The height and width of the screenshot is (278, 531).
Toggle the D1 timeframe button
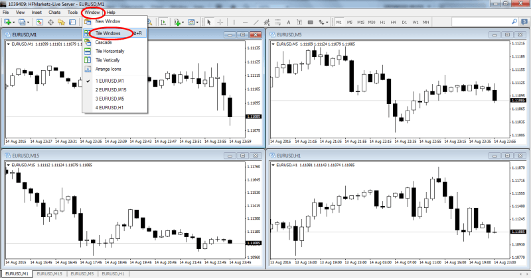coord(404,22)
